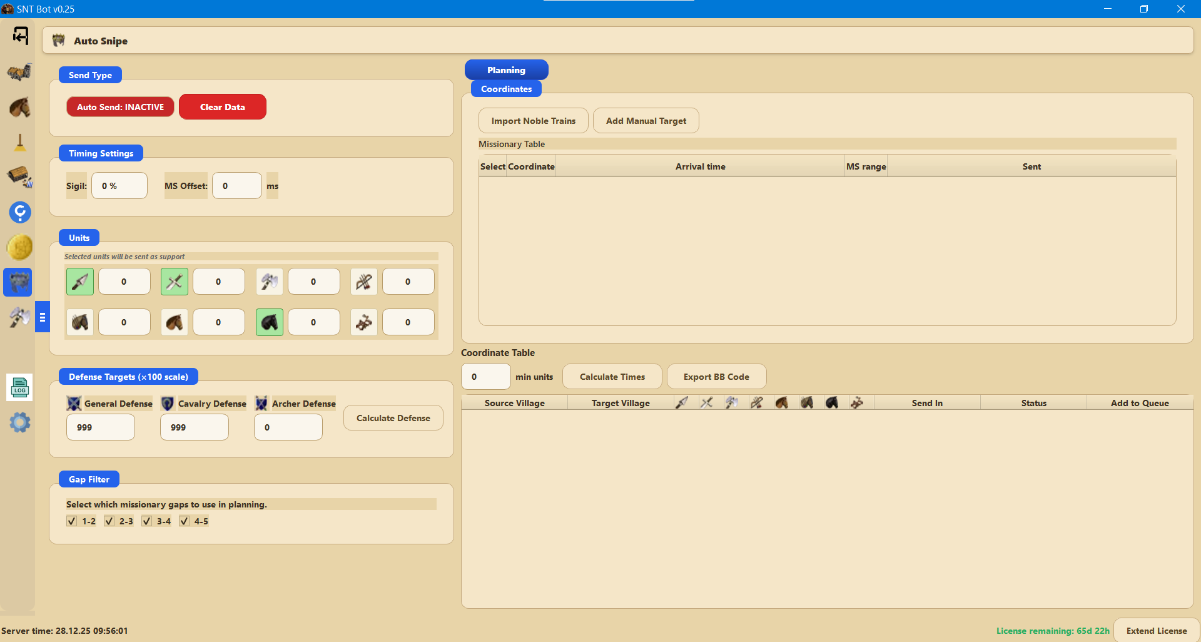Click the gold coin sidebar icon
1201x642 pixels.
click(19, 247)
